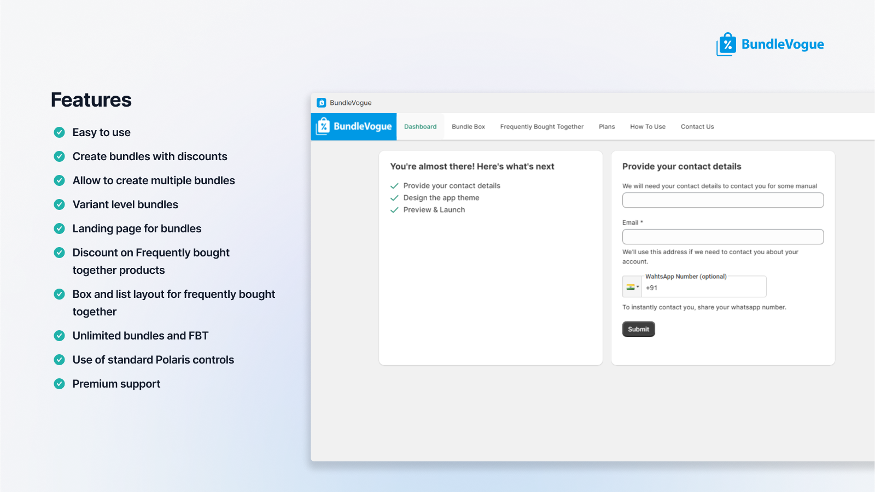
Task: Click the 'Preview & Launch' step text
Action: tap(434, 210)
